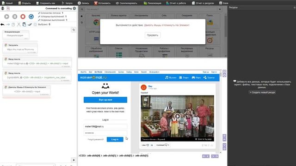The width and height of the screenshot is (296, 166).
Task: Click the masked password field
Action: pos(105,133)
